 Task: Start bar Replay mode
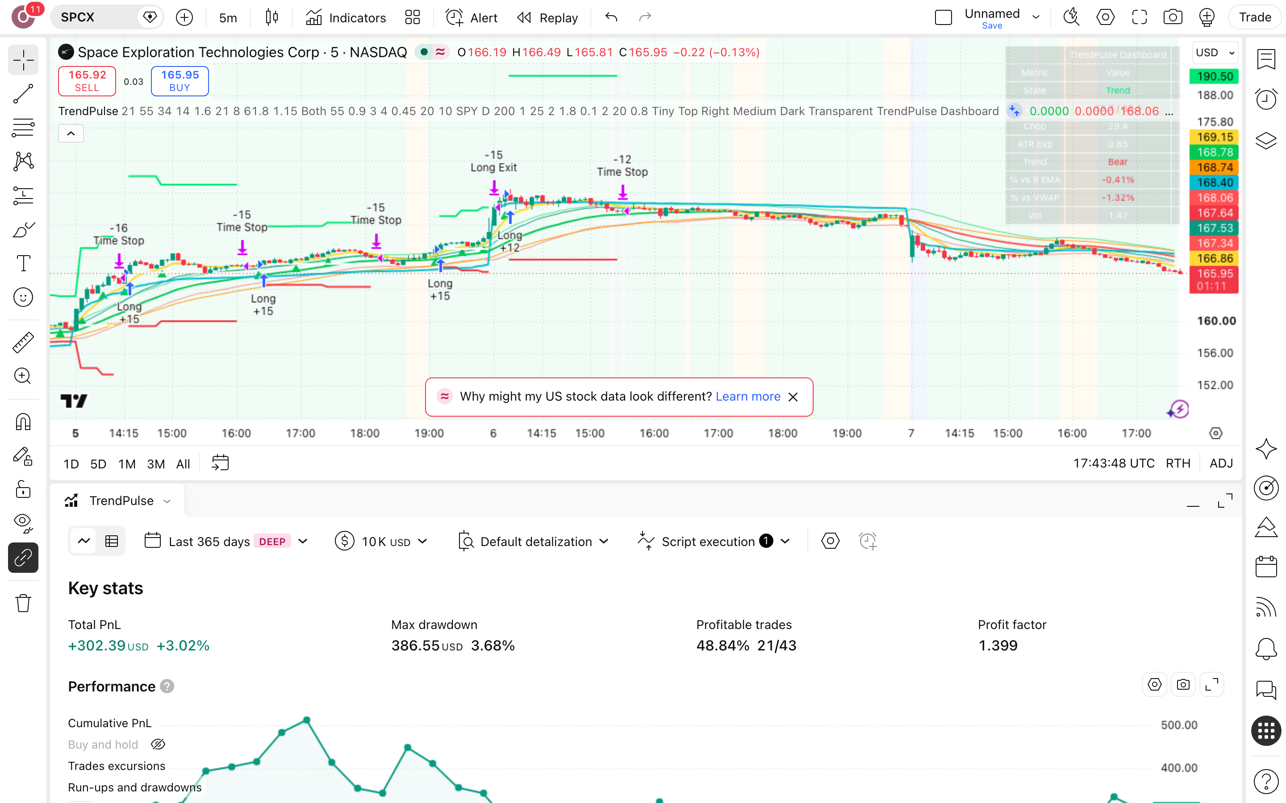547,17
